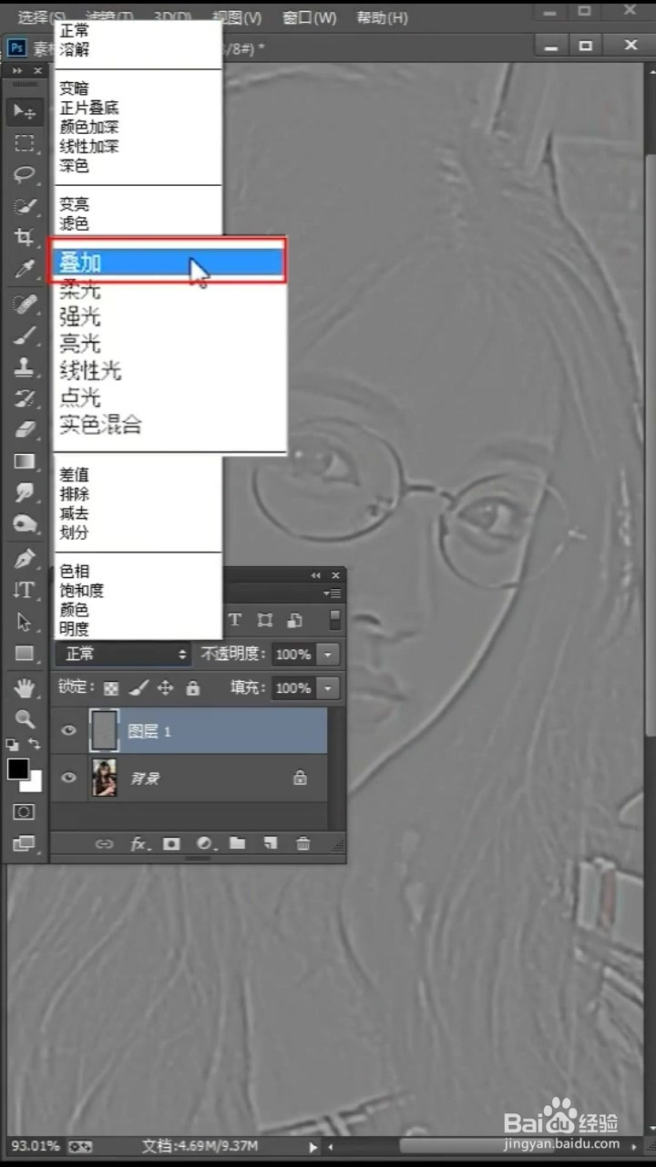The width and height of the screenshot is (656, 1167).
Task: Open the 视图(V) menu
Action: click(236, 17)
